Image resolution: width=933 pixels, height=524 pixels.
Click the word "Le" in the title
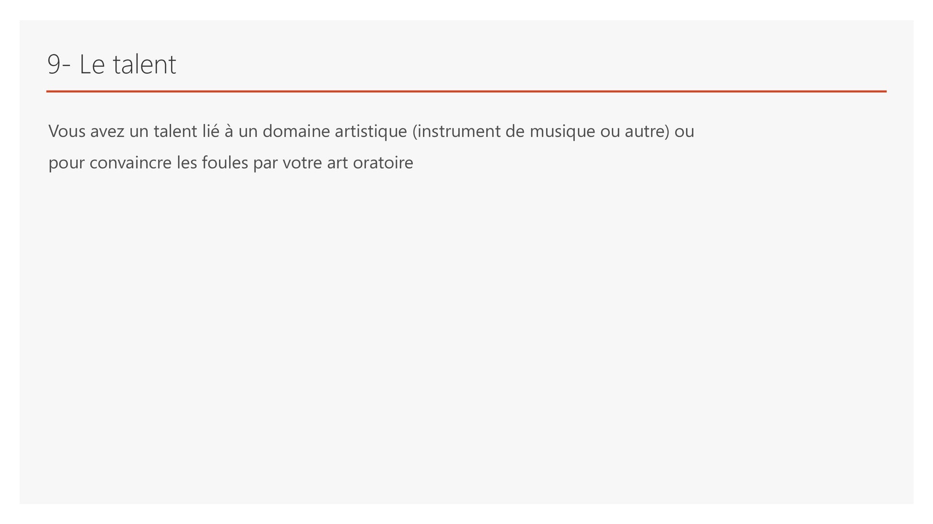point(92,64)
